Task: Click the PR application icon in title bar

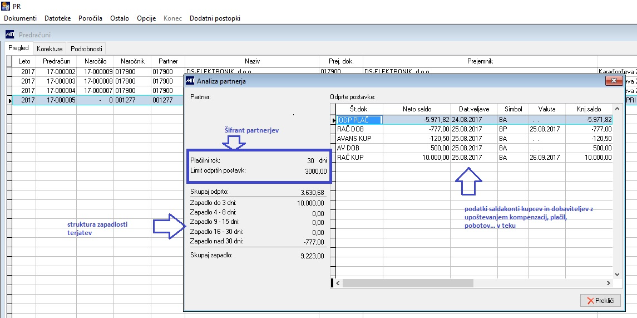Action: click(x=6, y=6)
